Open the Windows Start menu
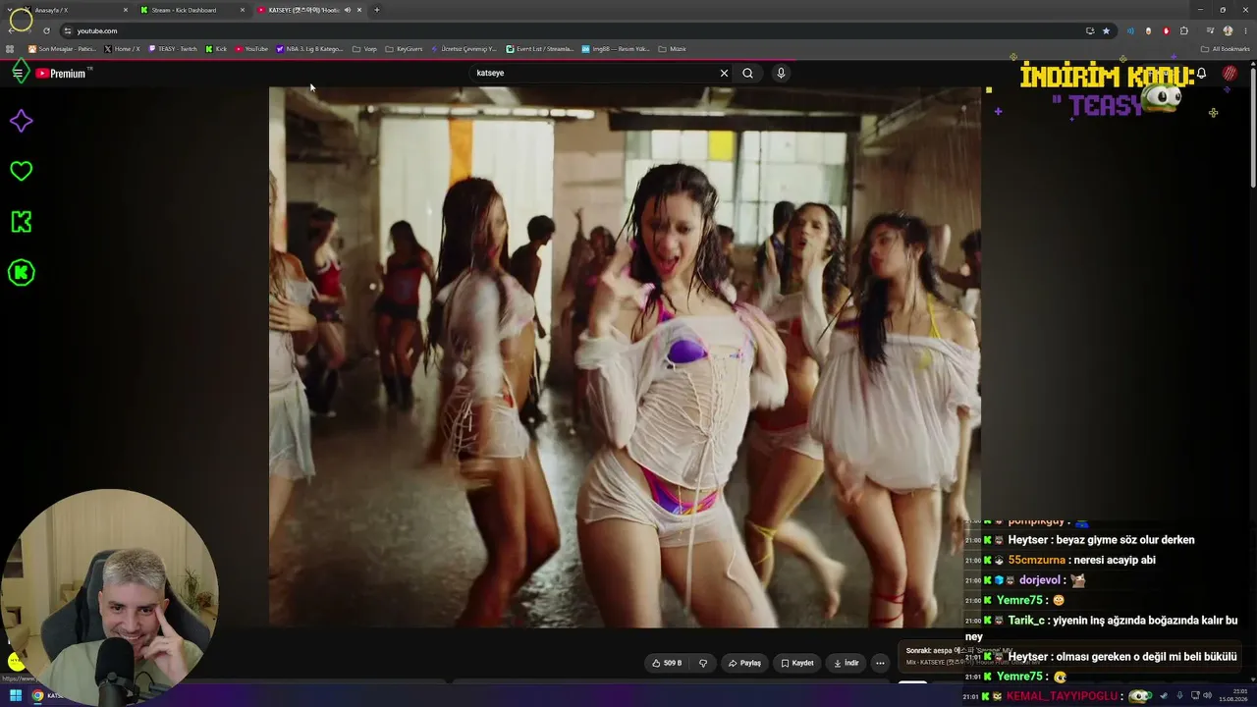This screenshot has height=707, width=1257. tap(16, 696)
